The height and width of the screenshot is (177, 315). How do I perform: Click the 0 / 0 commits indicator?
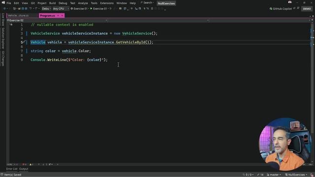point(248,175)
